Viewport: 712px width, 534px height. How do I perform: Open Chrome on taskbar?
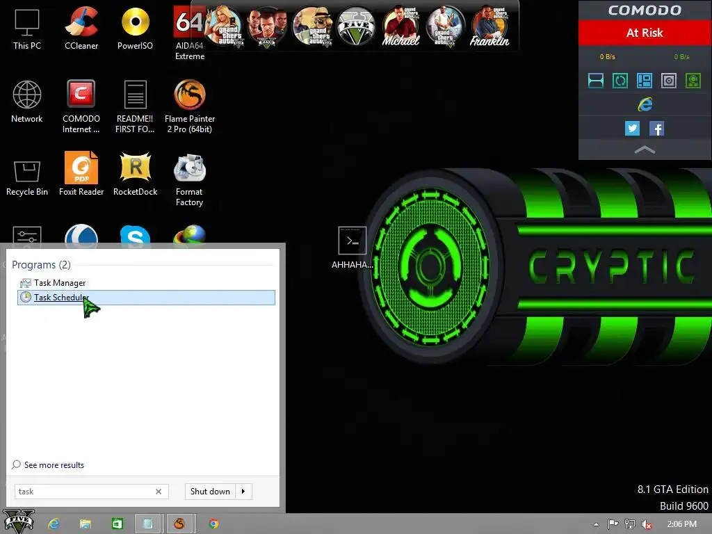(213, 524)
